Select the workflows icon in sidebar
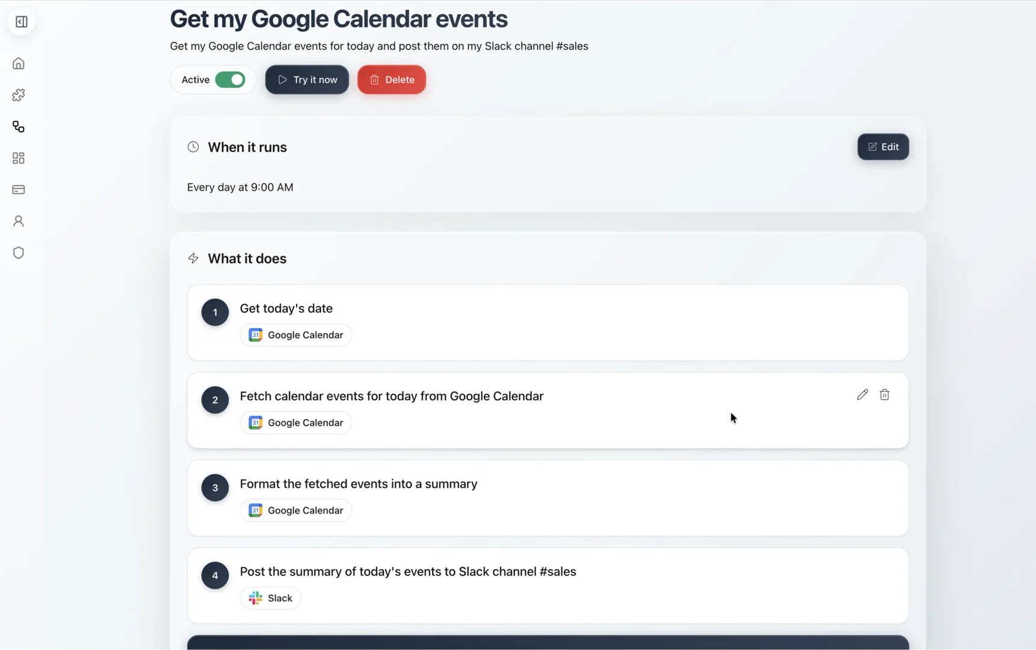Image resolution: width=1036 pixels, height=650 pixels. [19, 127]
